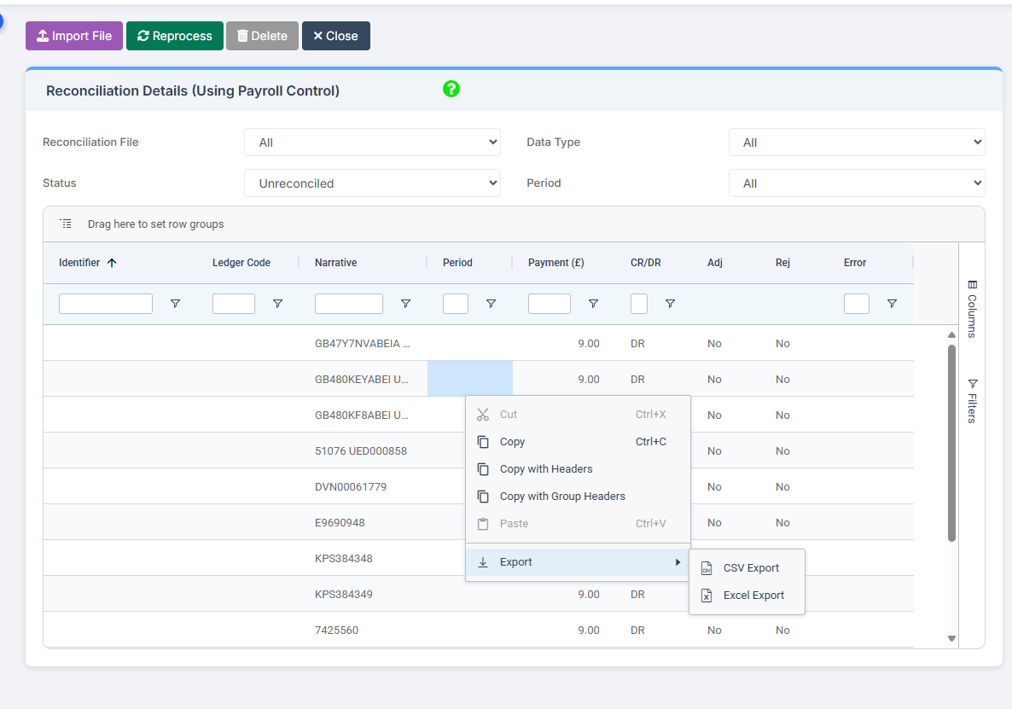Open the Error column filter icon
The width and height of the screenshot is (1012, 709).
tap(892, 304)
